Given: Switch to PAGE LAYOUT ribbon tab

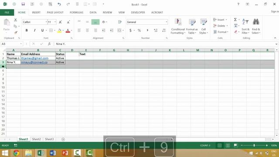Looking at the screenshot, I should point(55,12).
